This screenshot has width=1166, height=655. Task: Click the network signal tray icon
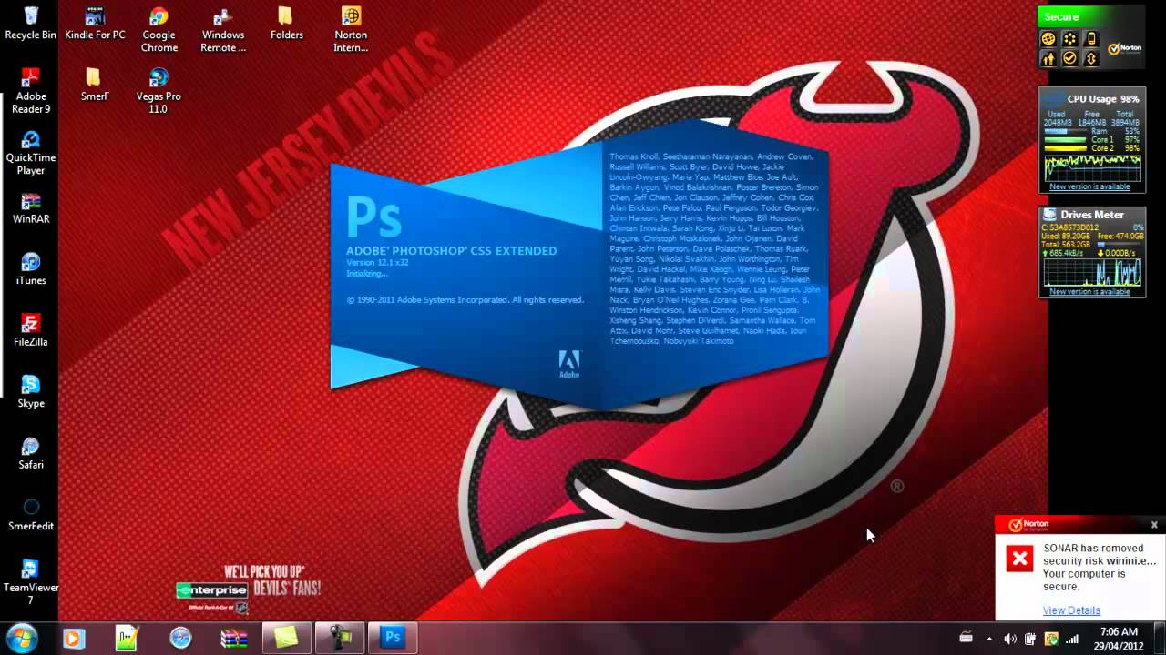point(1071,639)
